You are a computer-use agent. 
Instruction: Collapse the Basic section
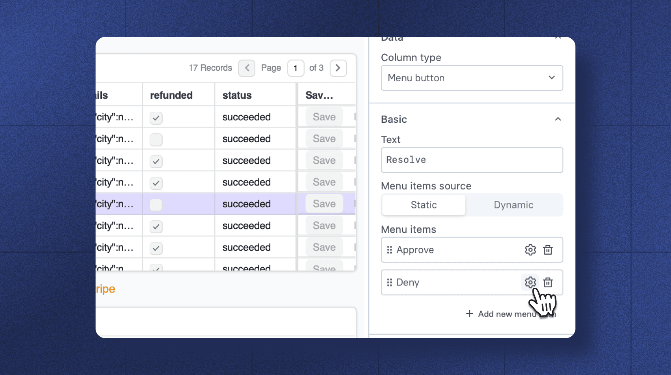coord(558,119)
